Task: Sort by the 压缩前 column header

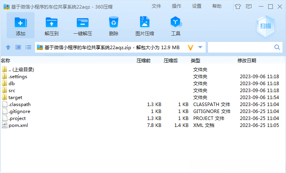Action: (x=144, y=61)
